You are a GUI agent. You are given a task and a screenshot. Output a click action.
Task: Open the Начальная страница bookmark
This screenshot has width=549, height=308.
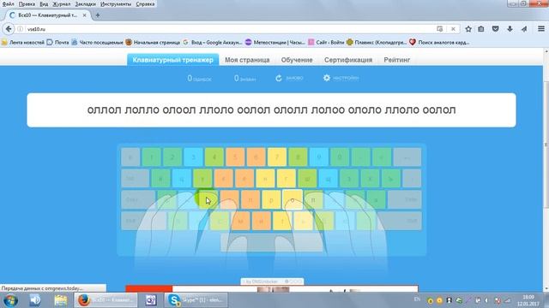tap(153, 42)
